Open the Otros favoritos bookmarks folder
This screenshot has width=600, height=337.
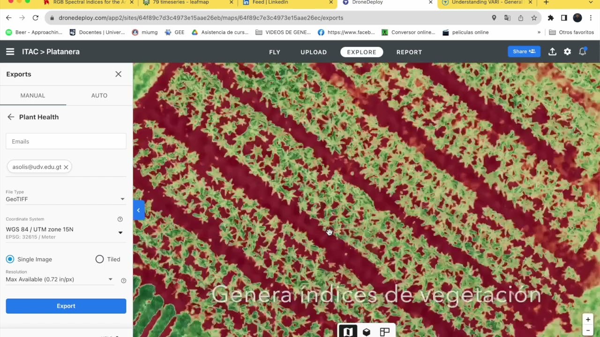pyautogui.click(x=571, y=32)
